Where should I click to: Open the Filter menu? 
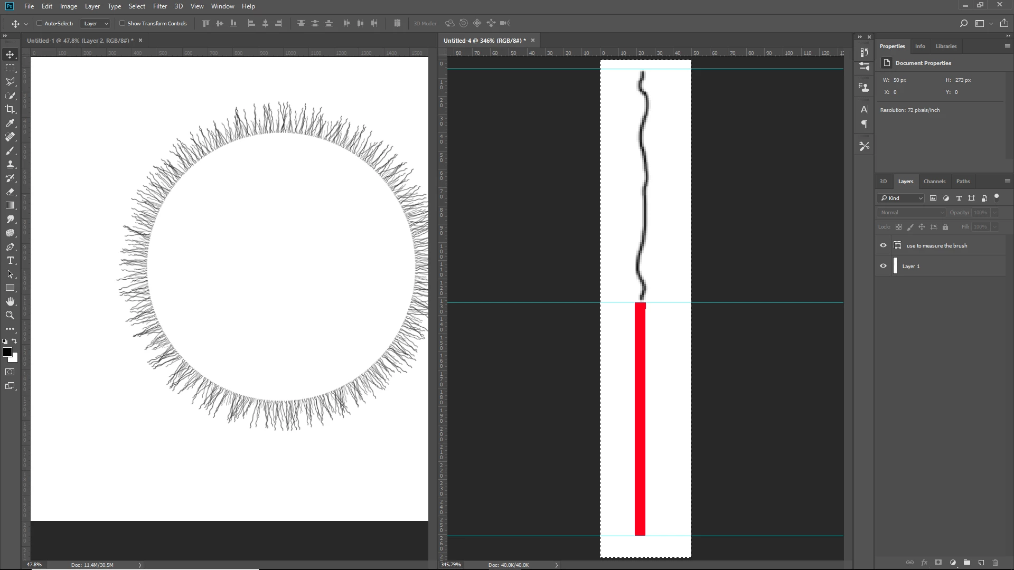[159, 6]
